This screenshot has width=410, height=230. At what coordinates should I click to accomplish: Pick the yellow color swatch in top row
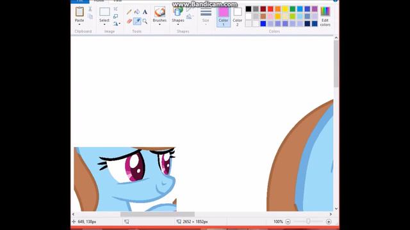coord(285,9)
